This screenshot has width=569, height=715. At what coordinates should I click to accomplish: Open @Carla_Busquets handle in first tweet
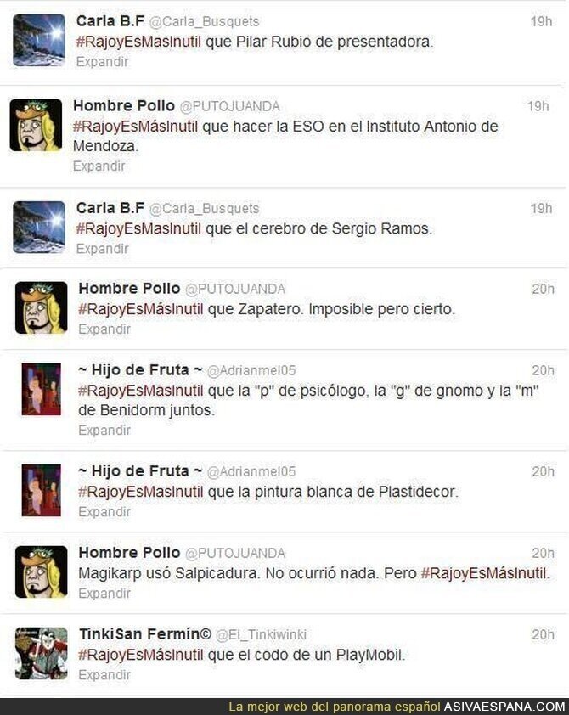point(205,21)
